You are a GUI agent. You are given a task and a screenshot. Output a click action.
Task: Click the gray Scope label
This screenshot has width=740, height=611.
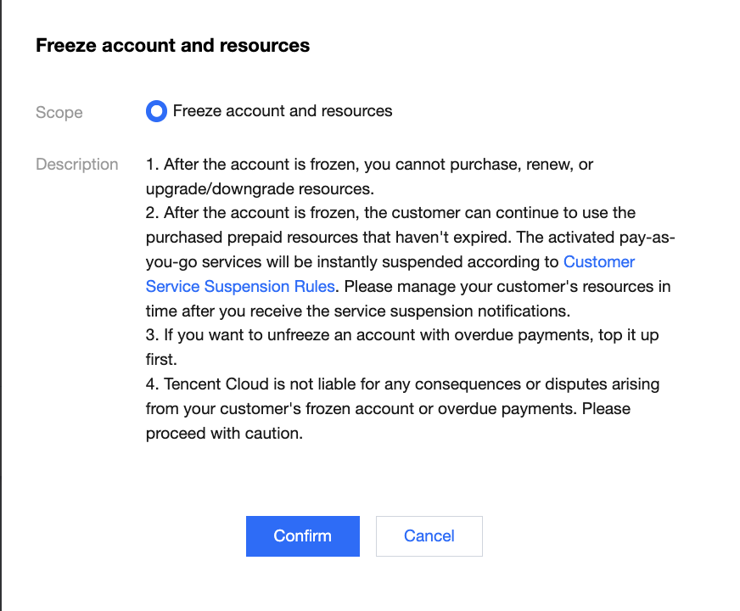click(x=59, y=112)
